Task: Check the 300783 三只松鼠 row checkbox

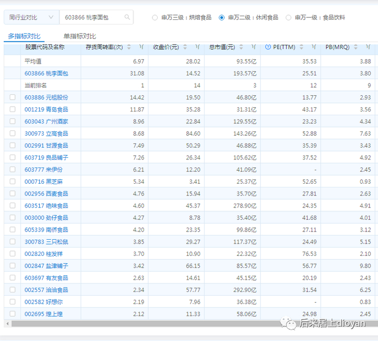Action: [12, 241]
